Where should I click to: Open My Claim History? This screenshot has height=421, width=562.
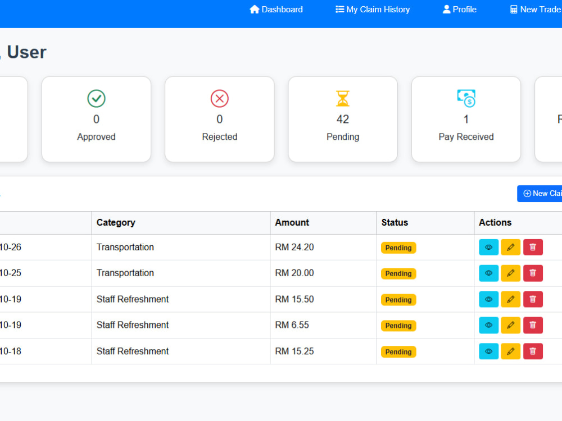click(373, 10)
